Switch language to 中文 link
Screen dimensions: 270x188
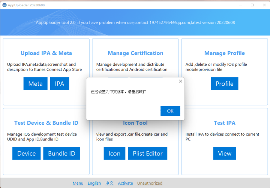coord(109,183)
